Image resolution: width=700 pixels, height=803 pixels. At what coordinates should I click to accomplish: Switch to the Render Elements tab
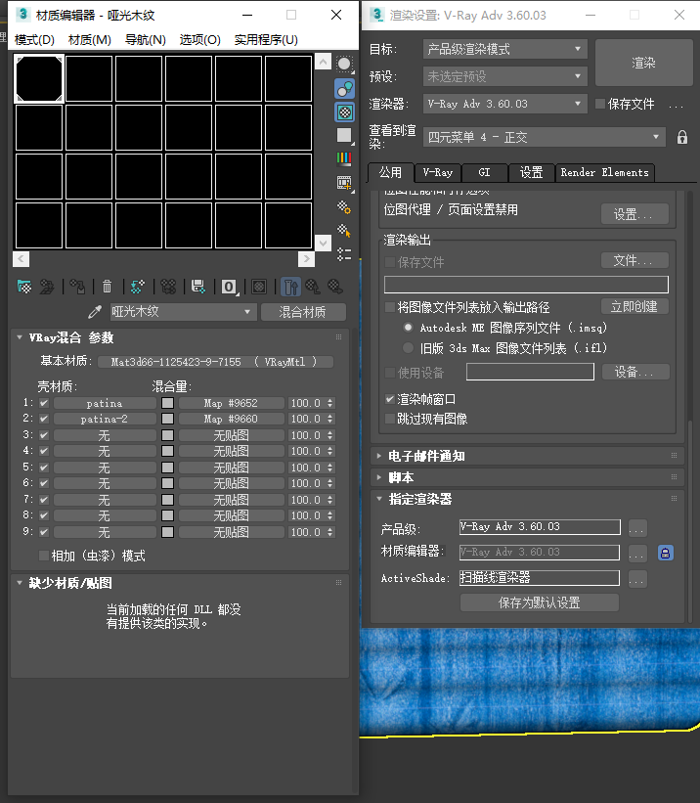click(604, 172)
